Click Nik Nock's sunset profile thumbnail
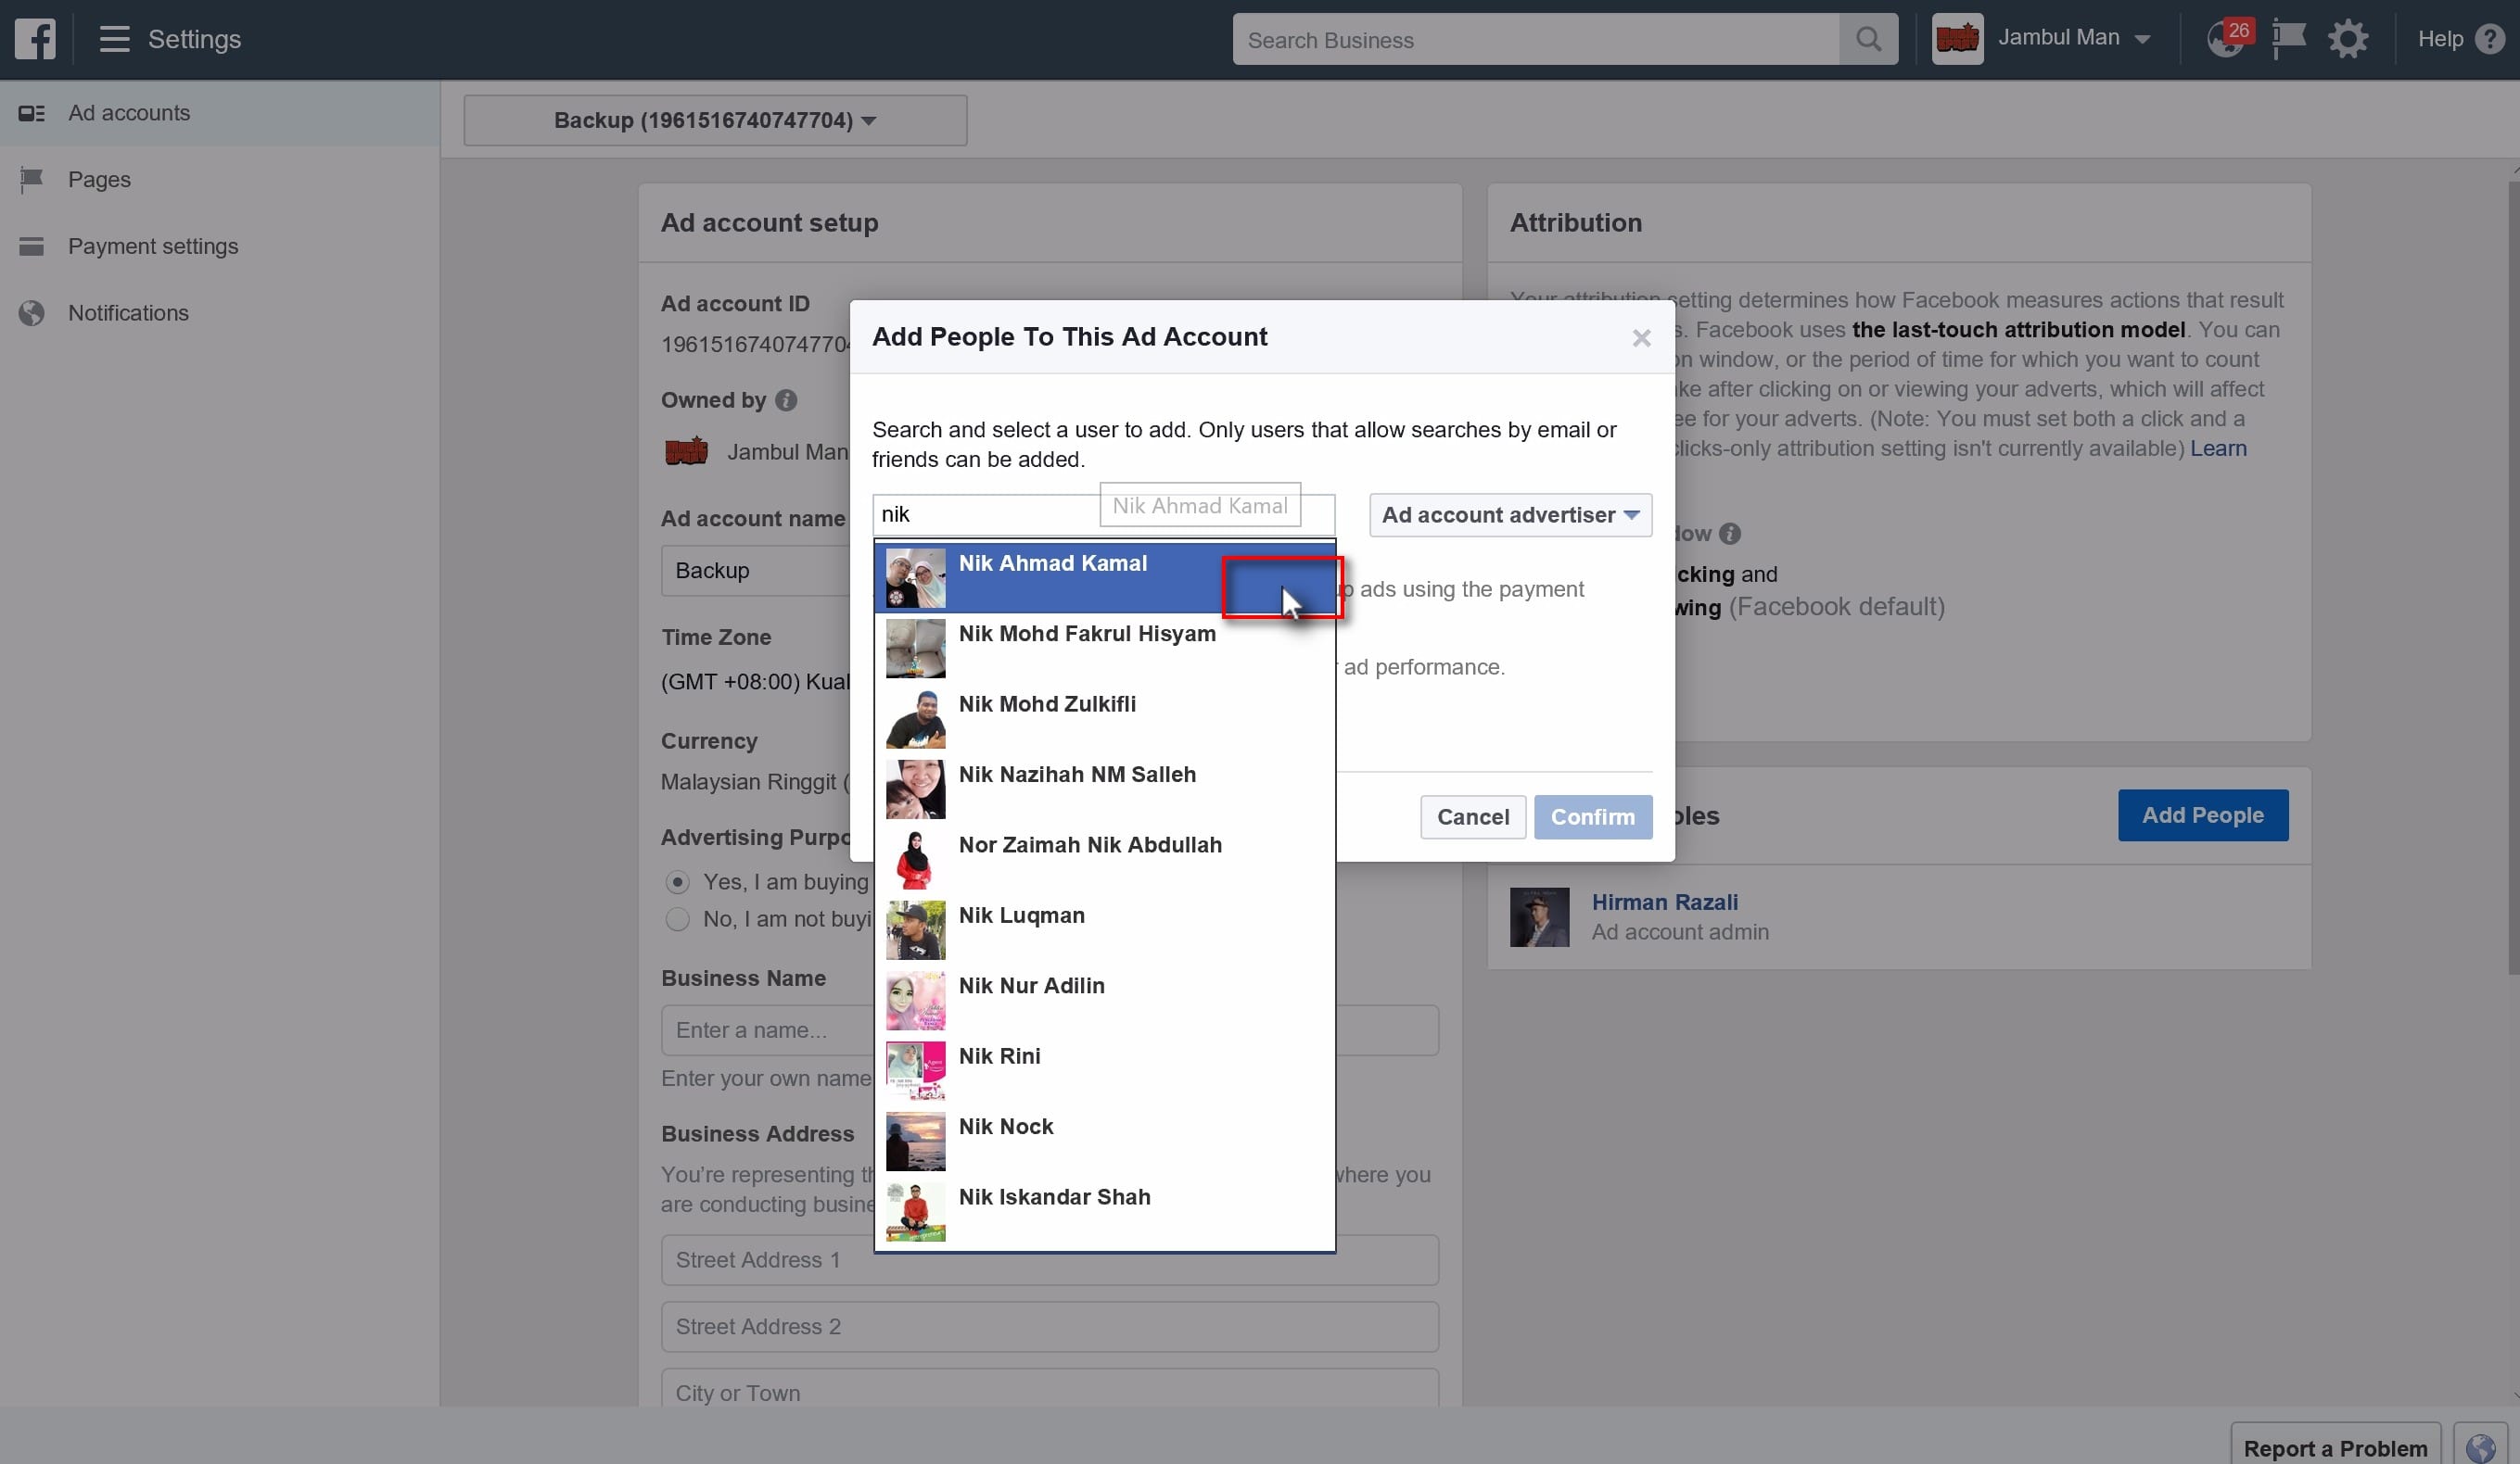This screenshot has width=2520, height=1464. (x=915, y=1141)
